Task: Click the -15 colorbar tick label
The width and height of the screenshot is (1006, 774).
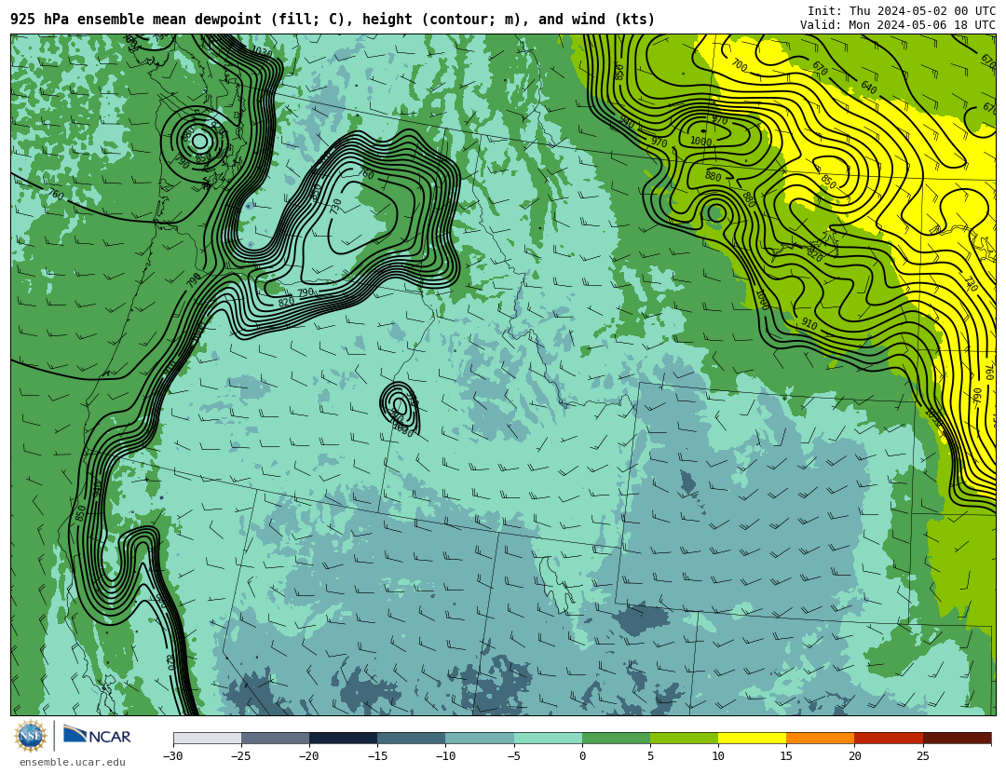Action: (x=377, y=756)
